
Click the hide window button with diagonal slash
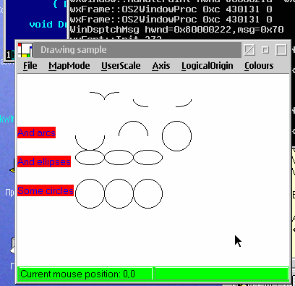click(x=249, y=50)
